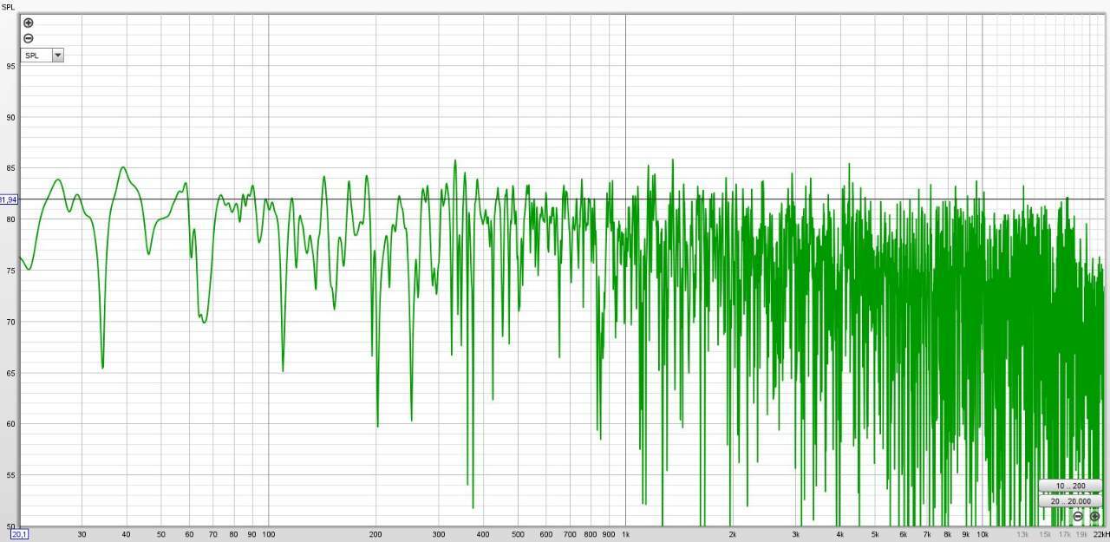Click the 10k frequency axis label
The image size is (1110, 542).
pyautogui.click(x=983, y=534)
